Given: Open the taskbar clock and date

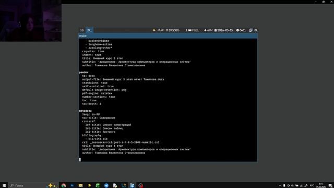Looking at the screenshot, I should (320, 185).
